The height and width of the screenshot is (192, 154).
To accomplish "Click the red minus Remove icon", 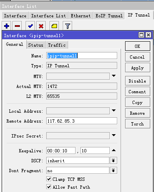I will point(17,26).
